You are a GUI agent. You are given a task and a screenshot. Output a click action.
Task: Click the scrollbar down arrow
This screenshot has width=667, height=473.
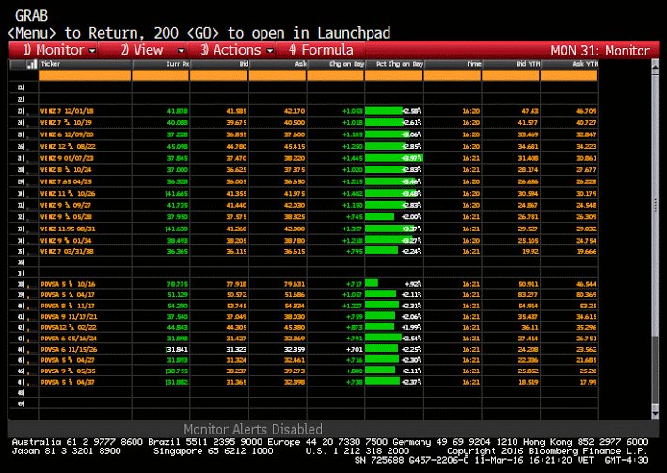[x=655, y=413]
